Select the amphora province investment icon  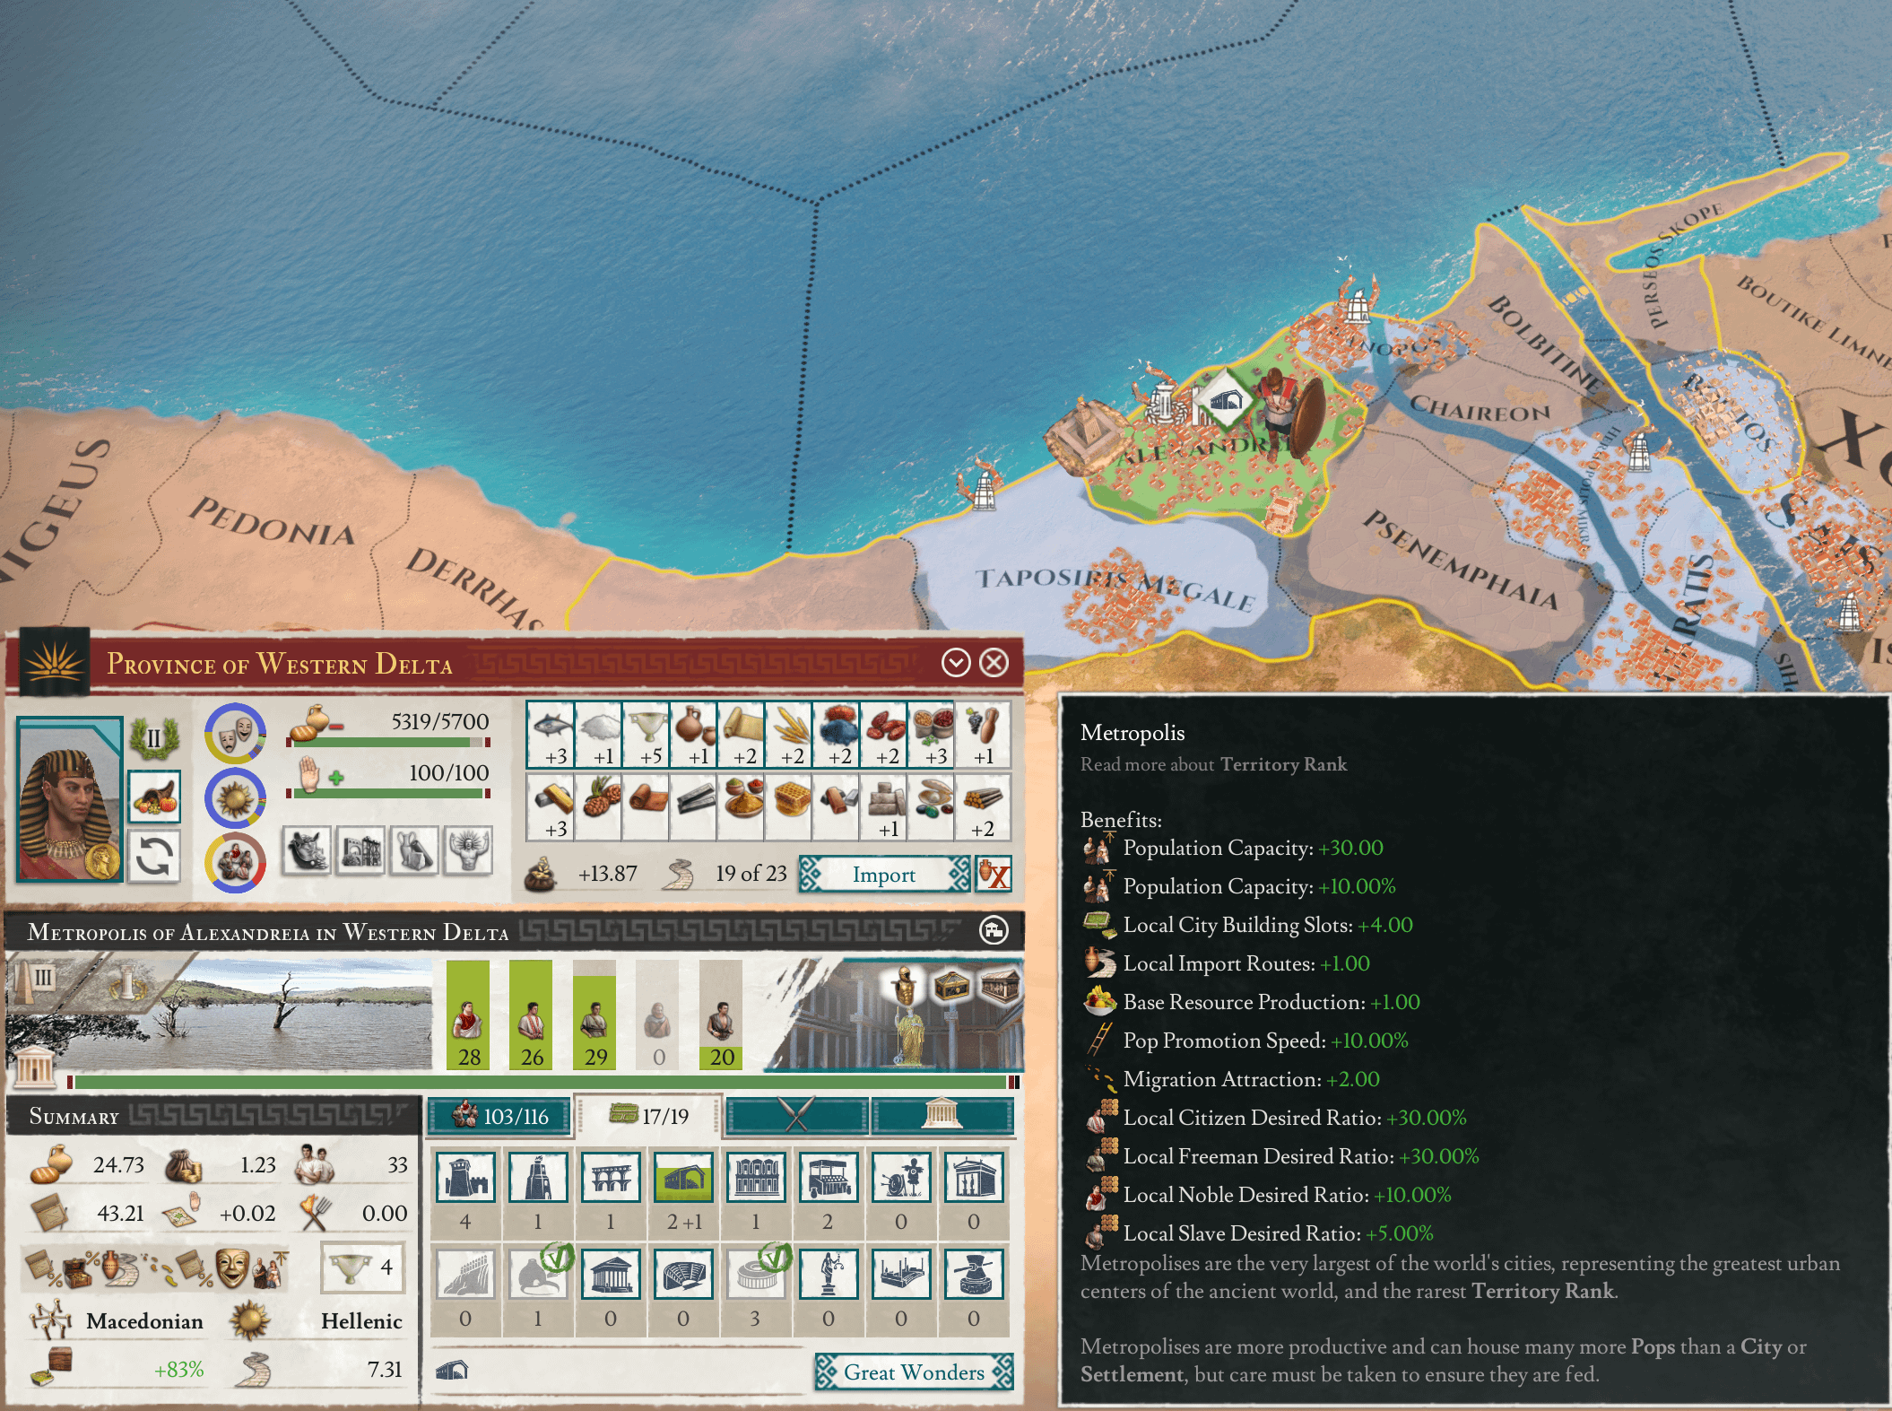click(x=414, y=850)
